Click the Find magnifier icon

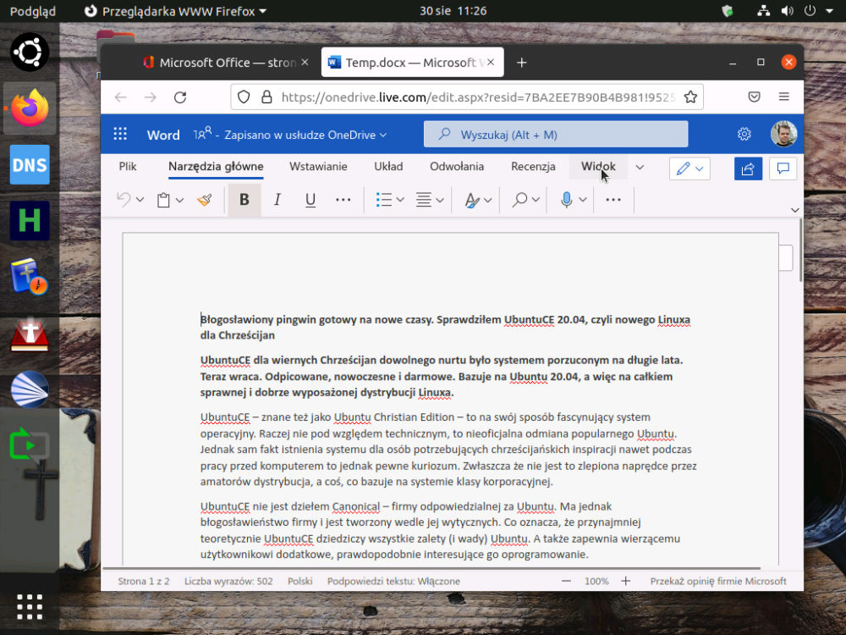click(519, 200)
